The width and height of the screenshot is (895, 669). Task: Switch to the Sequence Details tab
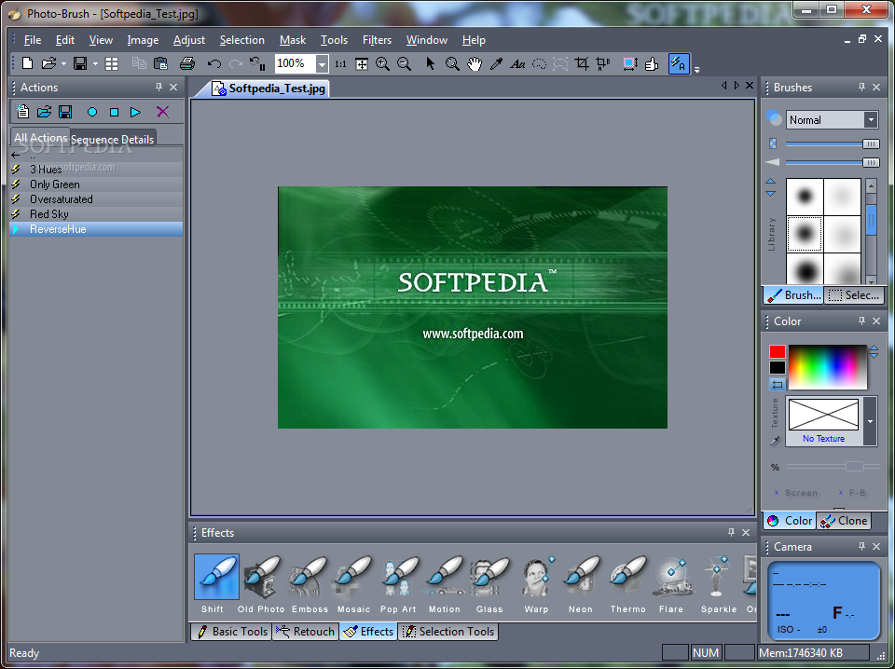113,139
